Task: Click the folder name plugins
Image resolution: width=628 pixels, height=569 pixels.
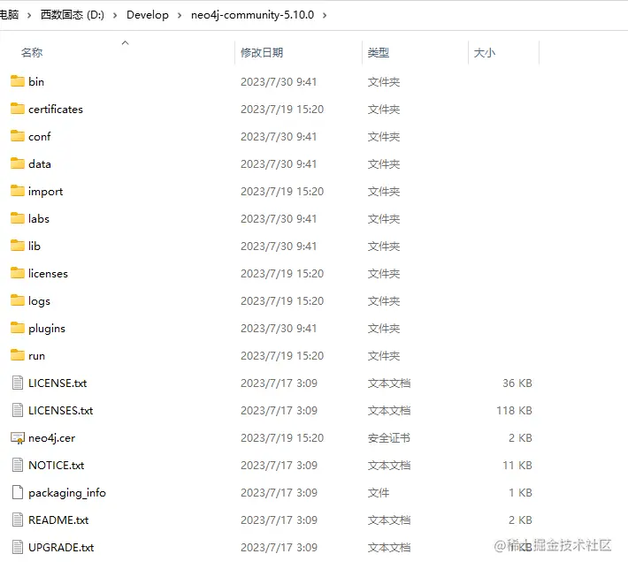Action: click(47, 328)
